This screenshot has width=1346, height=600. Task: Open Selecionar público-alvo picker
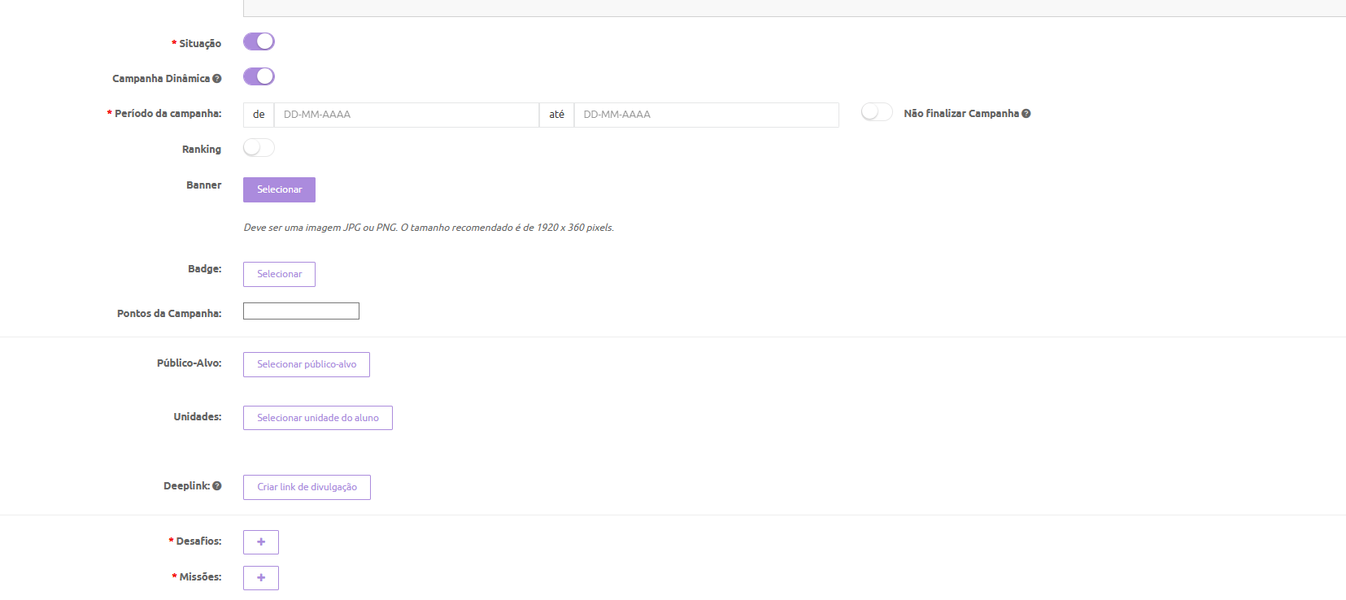pyautogui.click(x=307, y=365)
